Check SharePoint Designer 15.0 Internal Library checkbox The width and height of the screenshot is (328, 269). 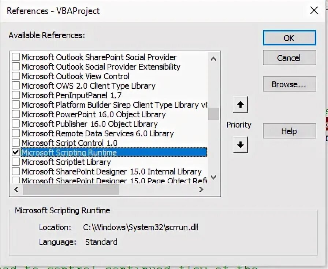16,172
